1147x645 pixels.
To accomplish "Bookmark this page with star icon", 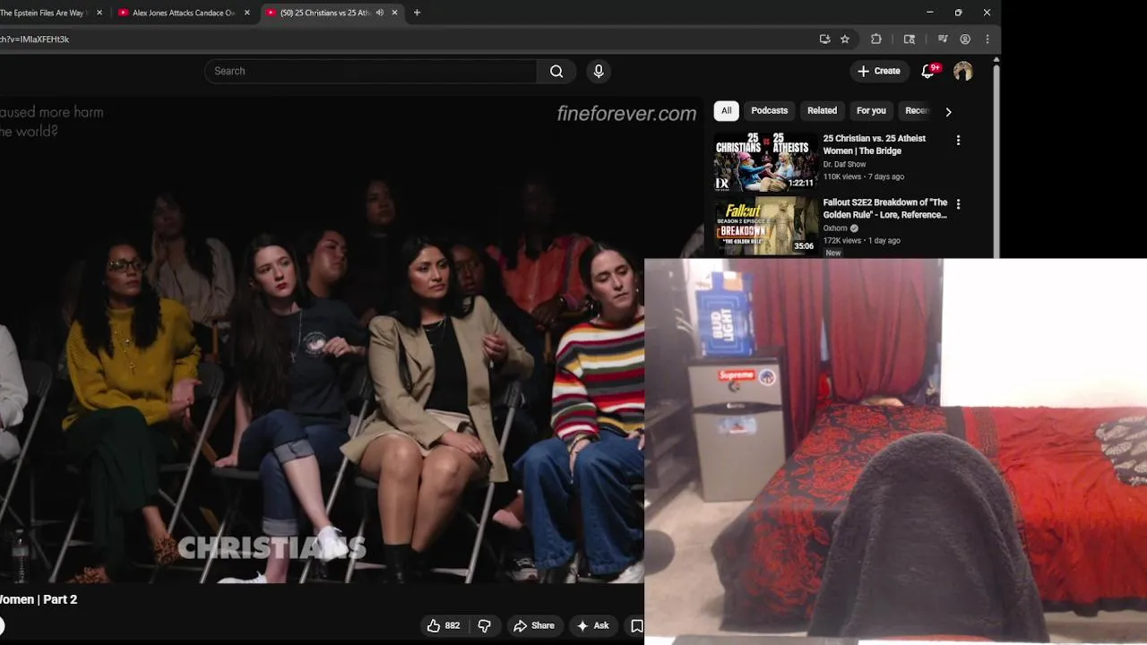I will point(845,39).
